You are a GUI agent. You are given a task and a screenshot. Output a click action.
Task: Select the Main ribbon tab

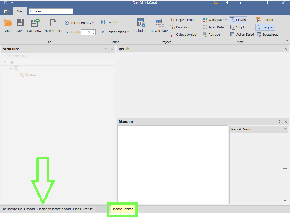tap(20, 11)
